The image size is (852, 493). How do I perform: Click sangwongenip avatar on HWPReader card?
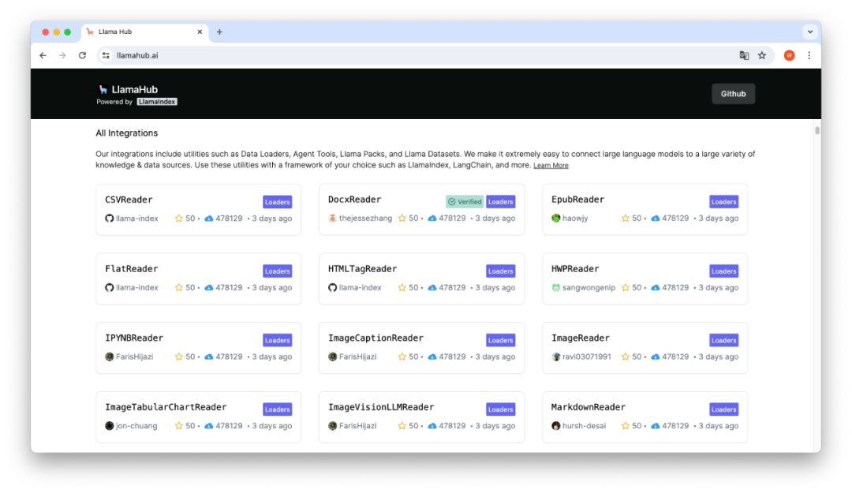556,288
